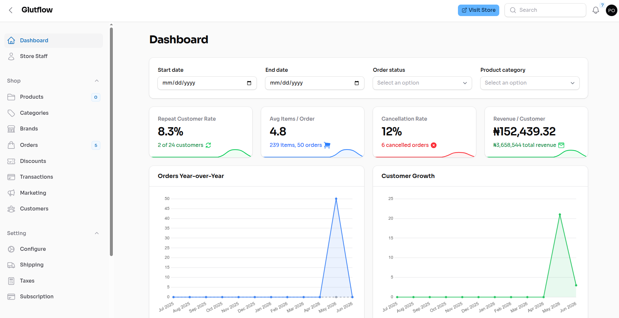Click the 'Customer Growth' chart title

coord(408,176)
